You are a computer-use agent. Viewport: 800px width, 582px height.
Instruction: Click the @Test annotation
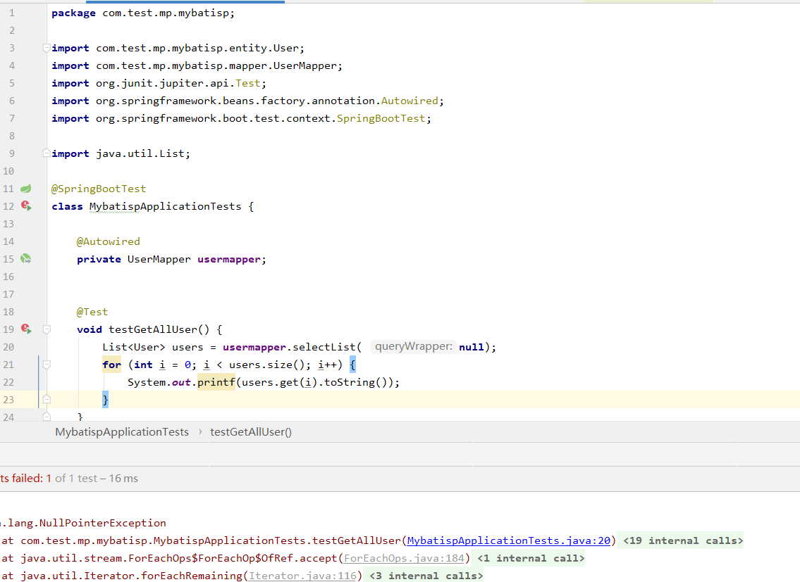[92, 312]
